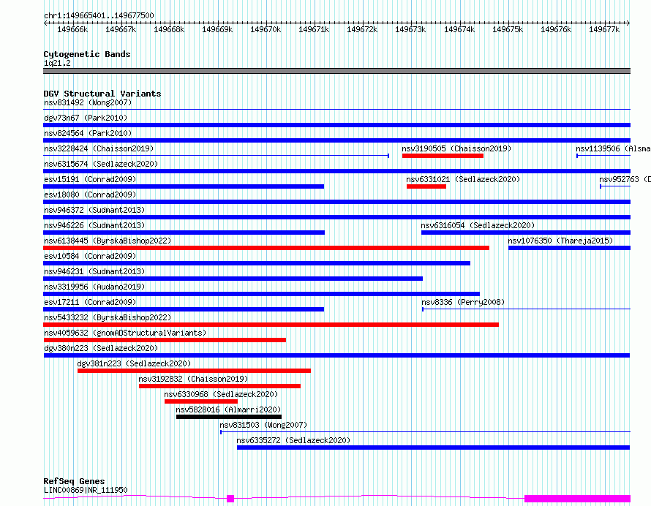
Task: Click the esv10584 (Conrad2009) label
Action: point(90,256)
